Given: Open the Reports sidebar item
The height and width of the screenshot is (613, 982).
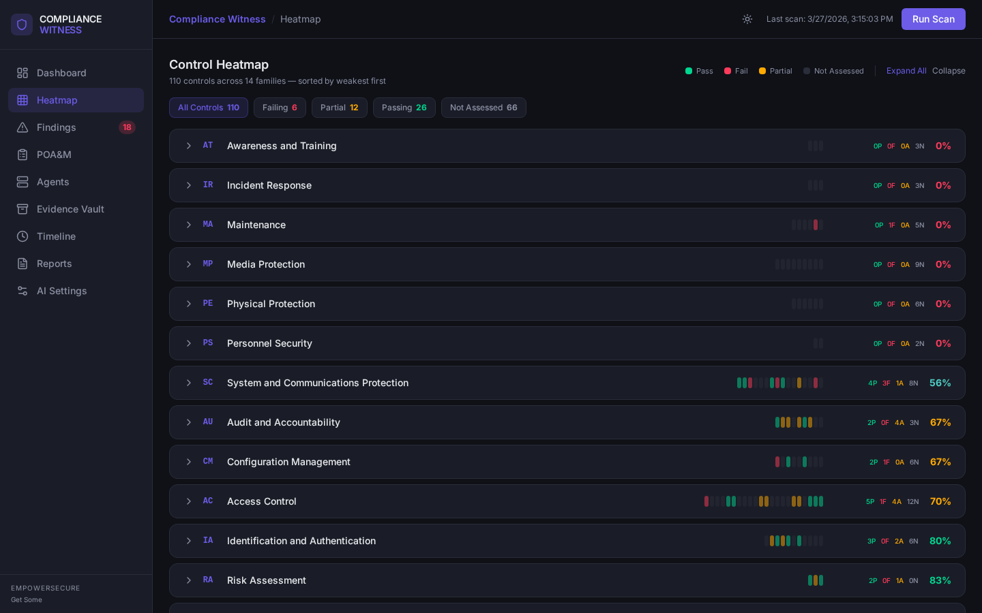Looking at the screenshot, I should click(55, 264).
